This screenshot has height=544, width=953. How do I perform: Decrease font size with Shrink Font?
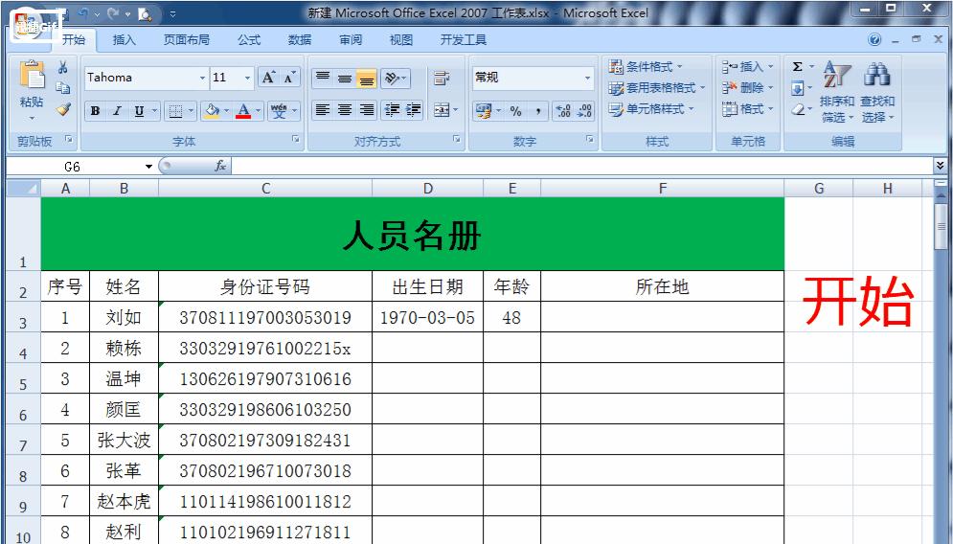[x=289, y=78]
